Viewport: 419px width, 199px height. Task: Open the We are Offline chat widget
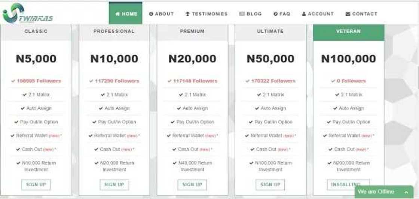pyautogui.click(x=376, y=192)
